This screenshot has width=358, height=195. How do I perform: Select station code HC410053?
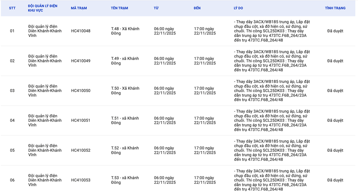80,180
